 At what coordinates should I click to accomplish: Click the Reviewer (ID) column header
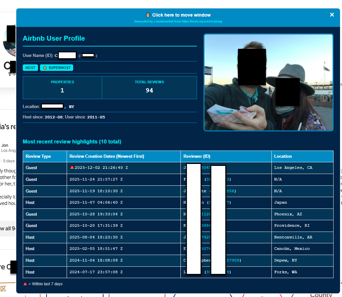point(197,156)
